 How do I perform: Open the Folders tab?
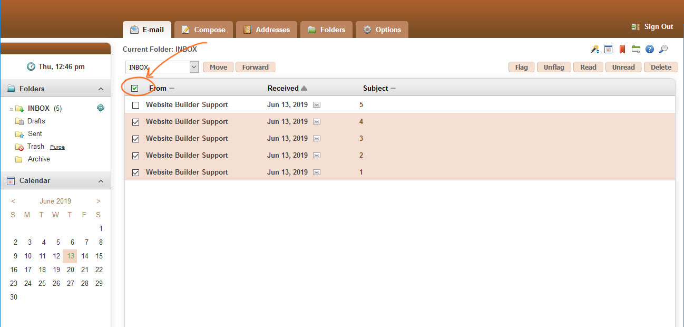point(326,30)
